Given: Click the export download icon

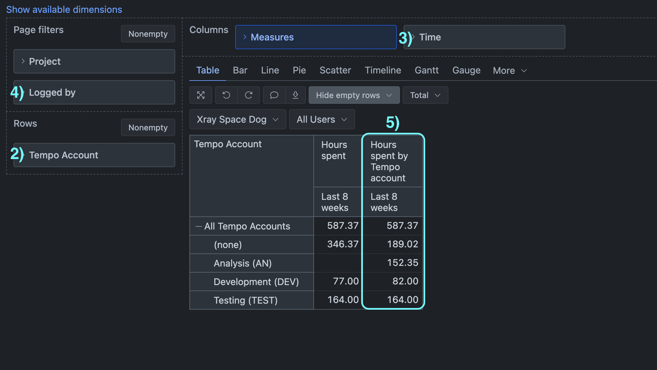Looking at the screenshot, I should tap(295, 95).
